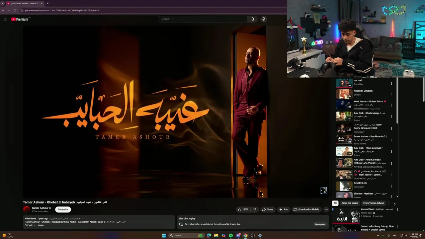Open the Tamer Ashour channel avatar

tap(26, 209)
